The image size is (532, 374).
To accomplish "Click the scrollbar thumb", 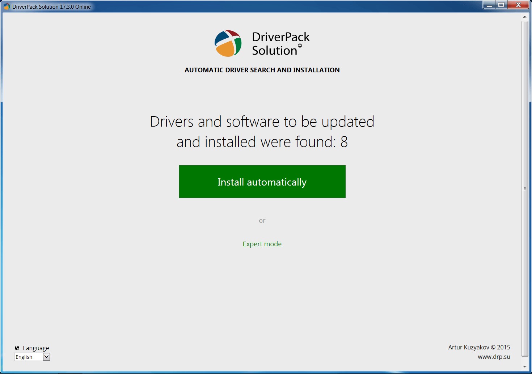I will 525,188.
